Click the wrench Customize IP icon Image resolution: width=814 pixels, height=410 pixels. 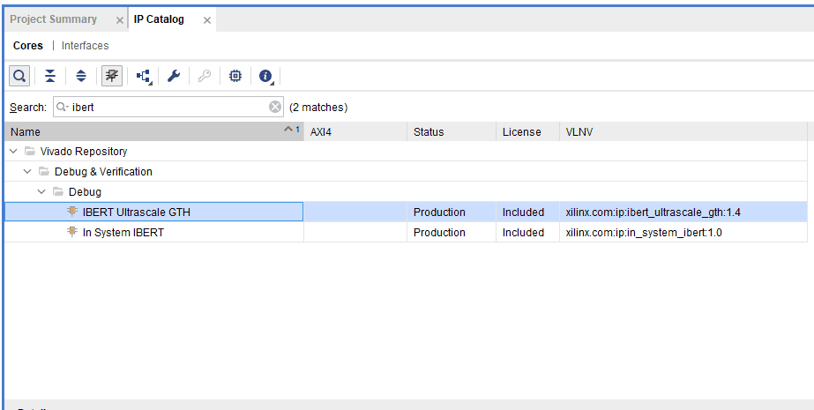pyautogui.click(x=174, y=77)
